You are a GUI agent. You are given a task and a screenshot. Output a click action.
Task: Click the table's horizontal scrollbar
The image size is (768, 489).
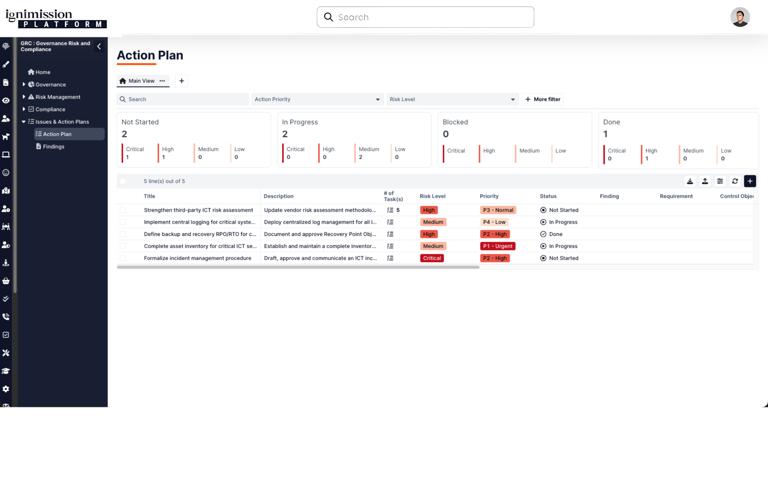pyautogui.click(x=298, y=267)
